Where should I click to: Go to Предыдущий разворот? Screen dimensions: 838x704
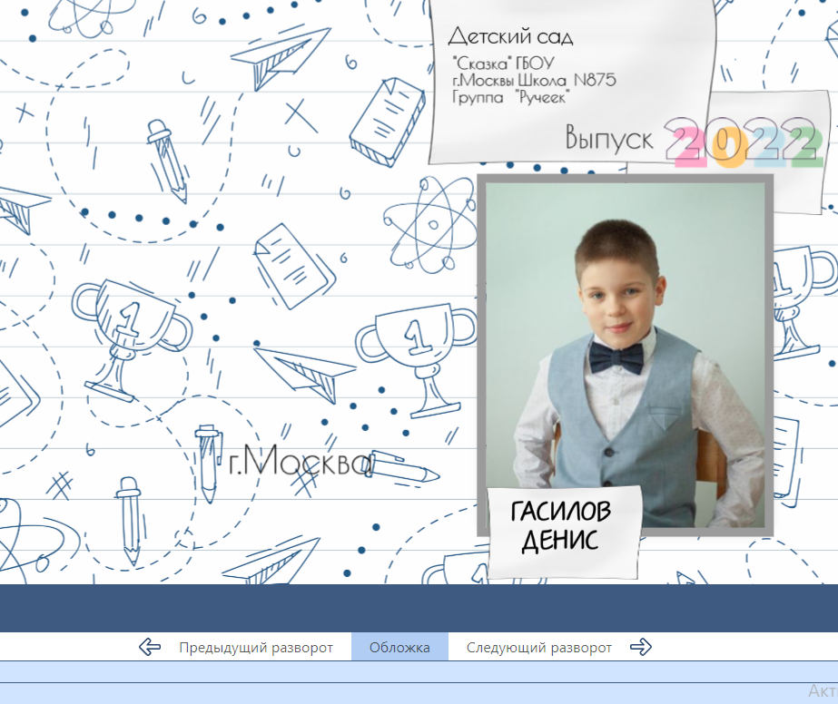(255, 648)
